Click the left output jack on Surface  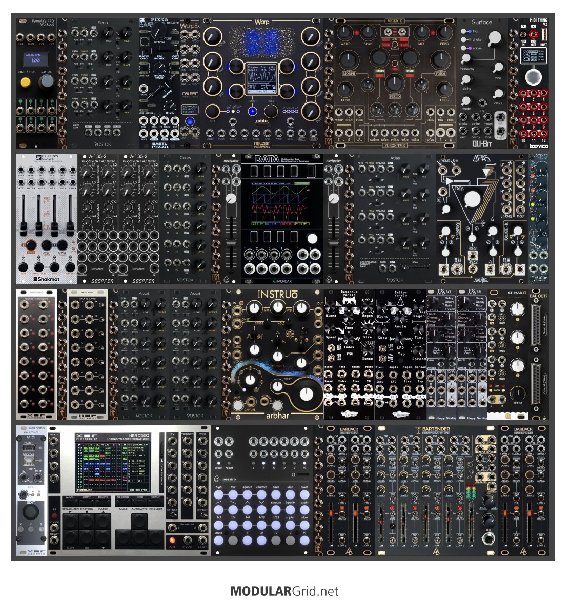point(500,117)
